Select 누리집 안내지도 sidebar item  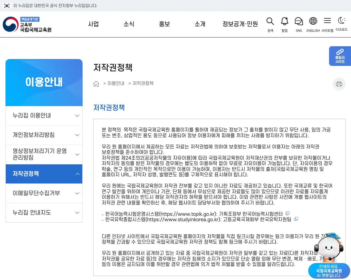click(44, 213)
